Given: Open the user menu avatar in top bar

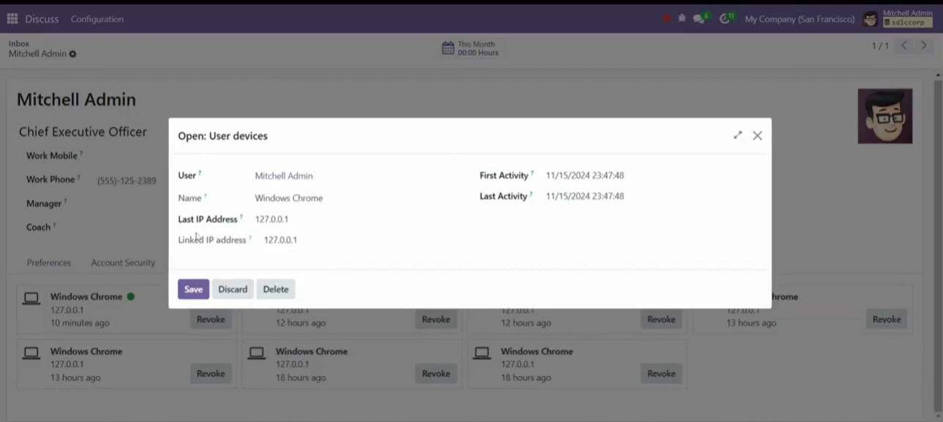Looking at the screenshot, I should click(870, 19).
